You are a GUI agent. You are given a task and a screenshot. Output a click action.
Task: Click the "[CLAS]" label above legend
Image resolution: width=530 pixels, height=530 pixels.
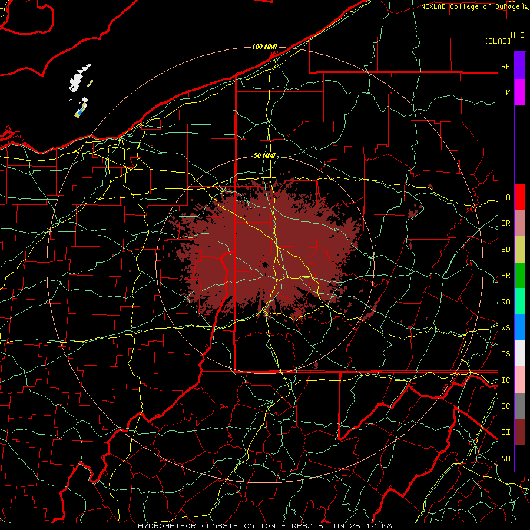coord(498,41)
